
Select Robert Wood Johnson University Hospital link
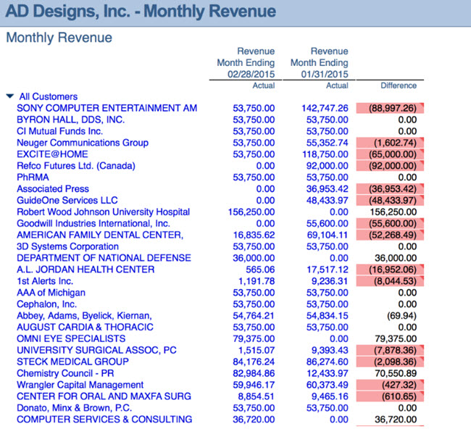point(103,212)
